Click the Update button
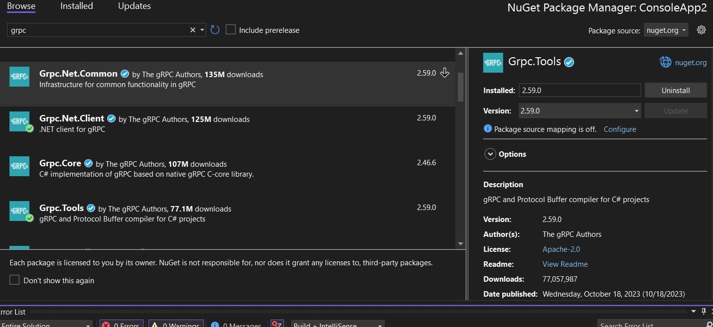This screenshot has width=713, height=327. click(676, 110)
